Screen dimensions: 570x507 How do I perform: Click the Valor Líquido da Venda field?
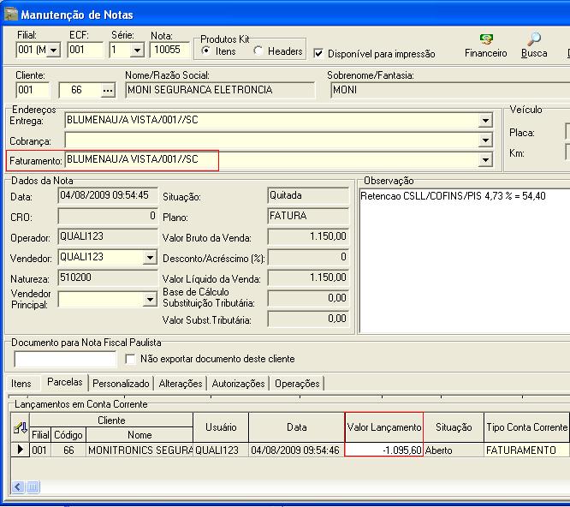[x=308, y=277]
